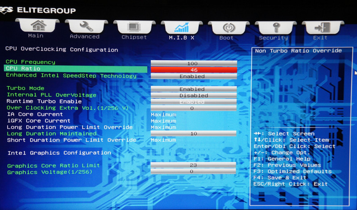Select the Turbo Mode label
The image size is (357, 210).
coord(25,88)
